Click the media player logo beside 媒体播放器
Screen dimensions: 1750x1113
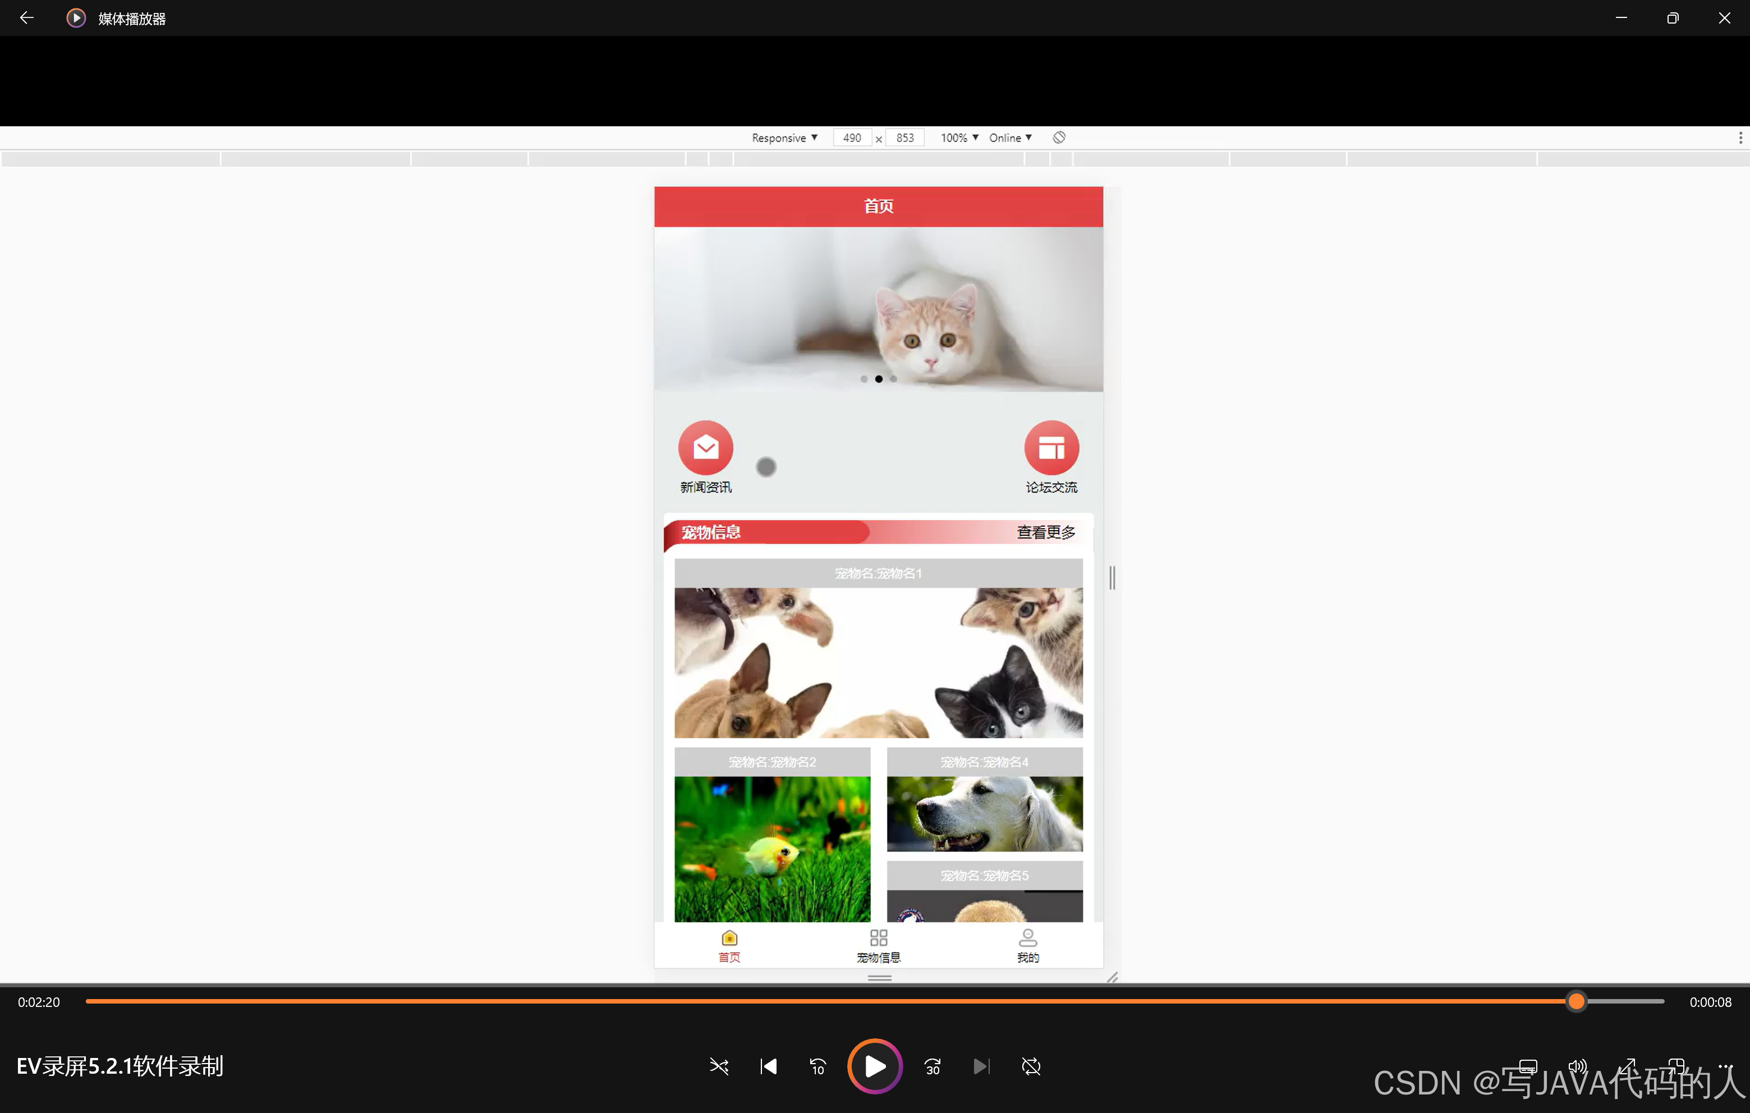76,17
